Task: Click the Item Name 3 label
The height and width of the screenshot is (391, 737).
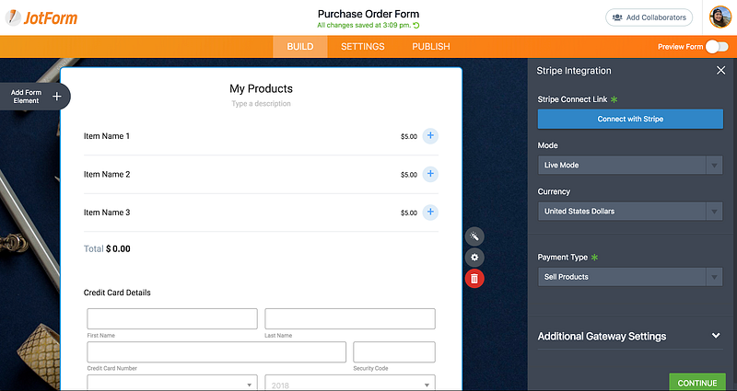Action: (x=107, y=213)
